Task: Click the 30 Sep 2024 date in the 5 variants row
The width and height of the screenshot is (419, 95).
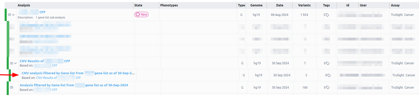Action: [x=282, y=75]
